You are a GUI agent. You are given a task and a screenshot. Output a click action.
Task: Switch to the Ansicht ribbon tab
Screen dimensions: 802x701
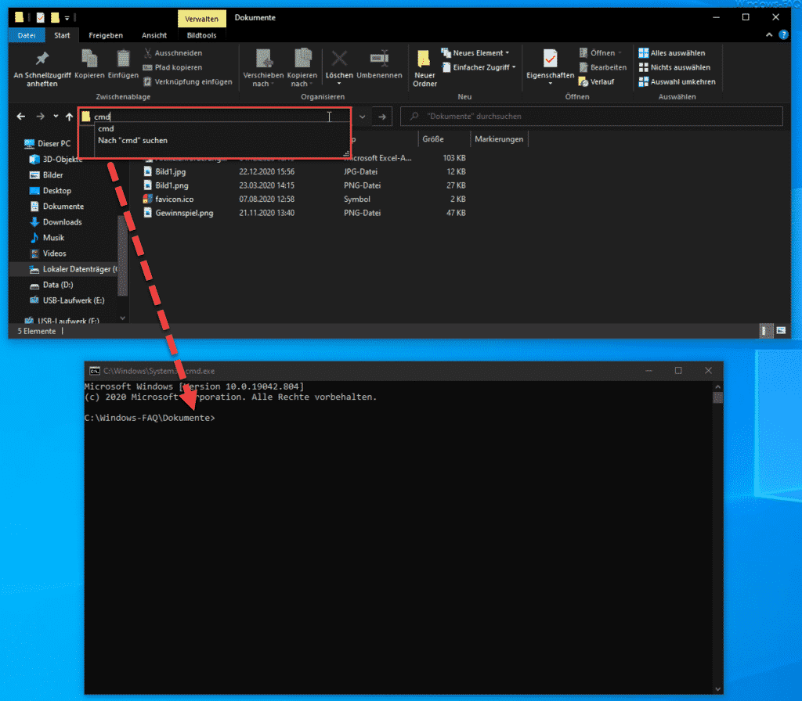154,34
